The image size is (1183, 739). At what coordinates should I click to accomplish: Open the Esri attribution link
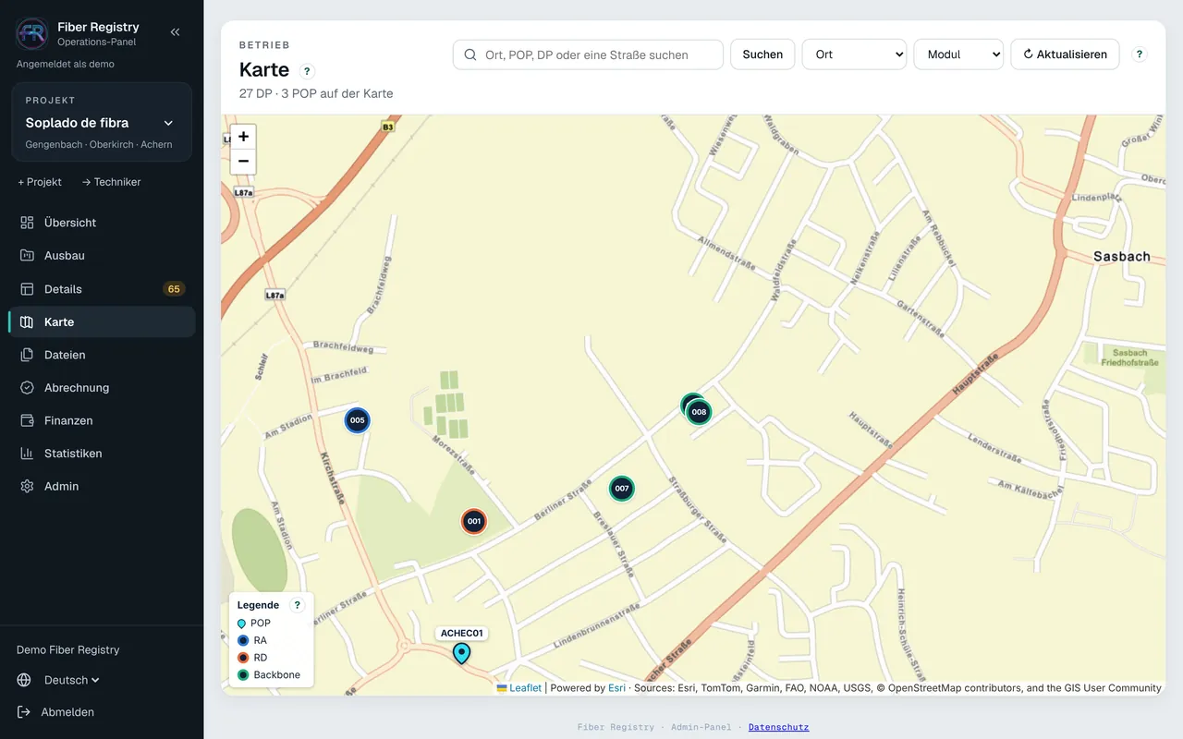[x=616, y=688]
